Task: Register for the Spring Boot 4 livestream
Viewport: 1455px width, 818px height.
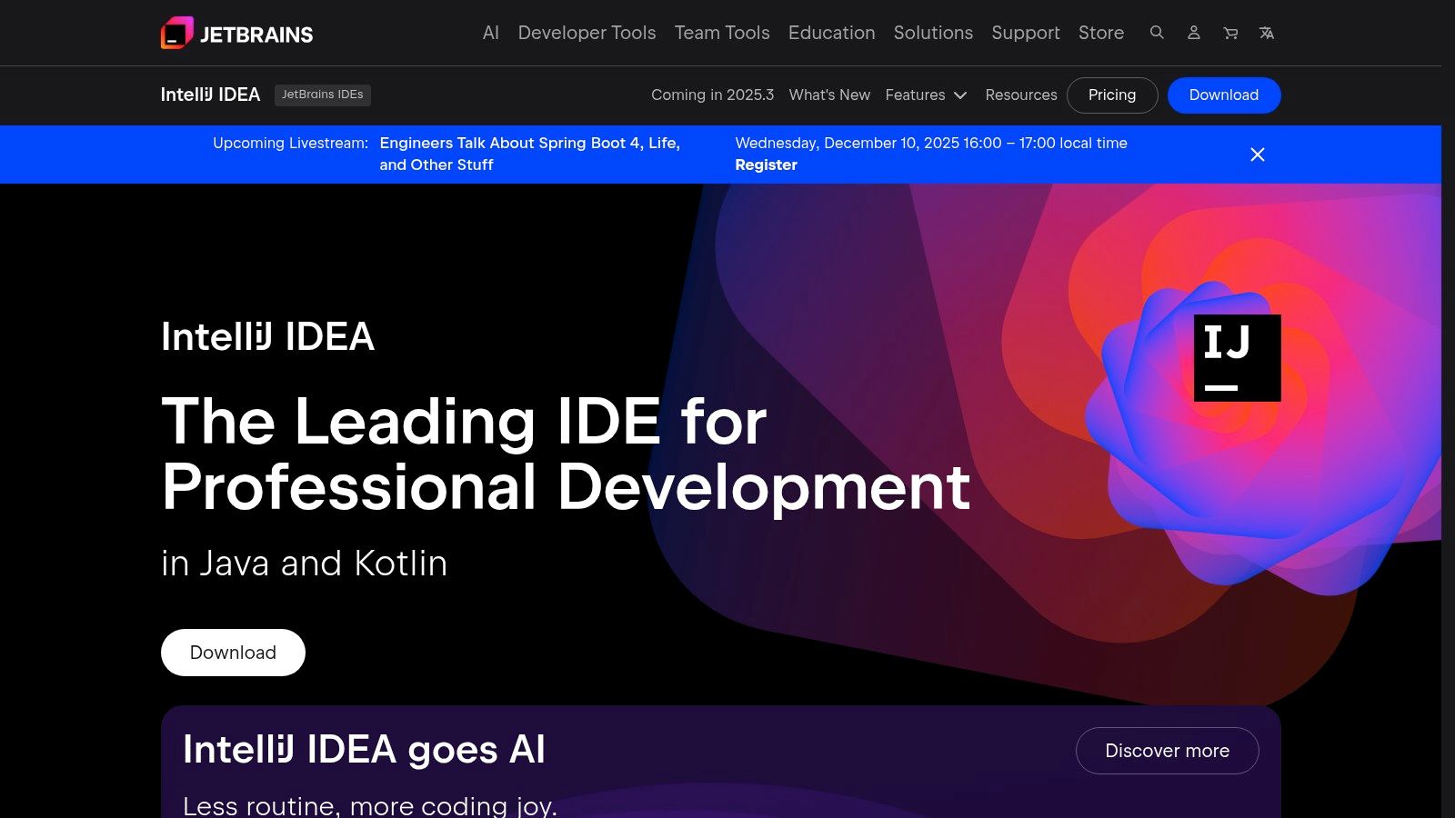Action: pos(766,165)
